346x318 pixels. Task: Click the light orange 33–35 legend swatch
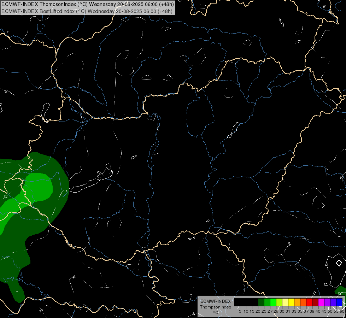point(297,302)
